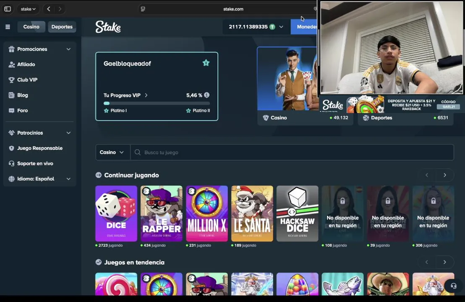Click the Gaelbloqueadof username
Screen dimensions: 465x302
(127, 63)
